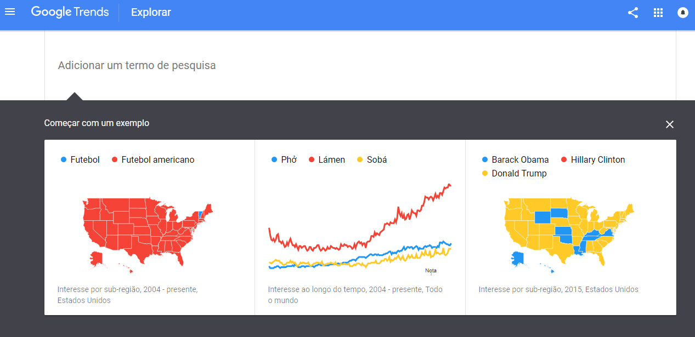Open the notifications bell icon
The width and height of the screenshot is (695, 337).
click(683, 13)
